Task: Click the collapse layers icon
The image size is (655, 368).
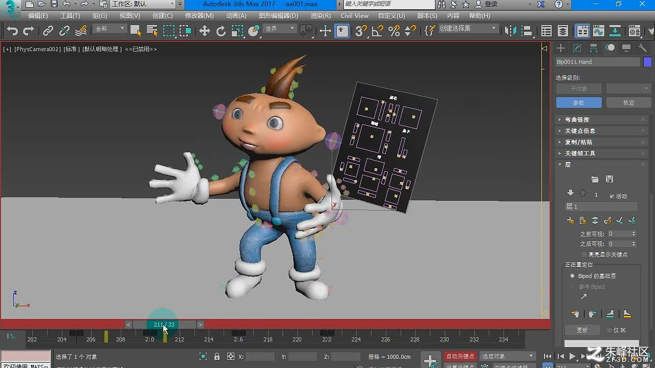Action: pos(595,221)
